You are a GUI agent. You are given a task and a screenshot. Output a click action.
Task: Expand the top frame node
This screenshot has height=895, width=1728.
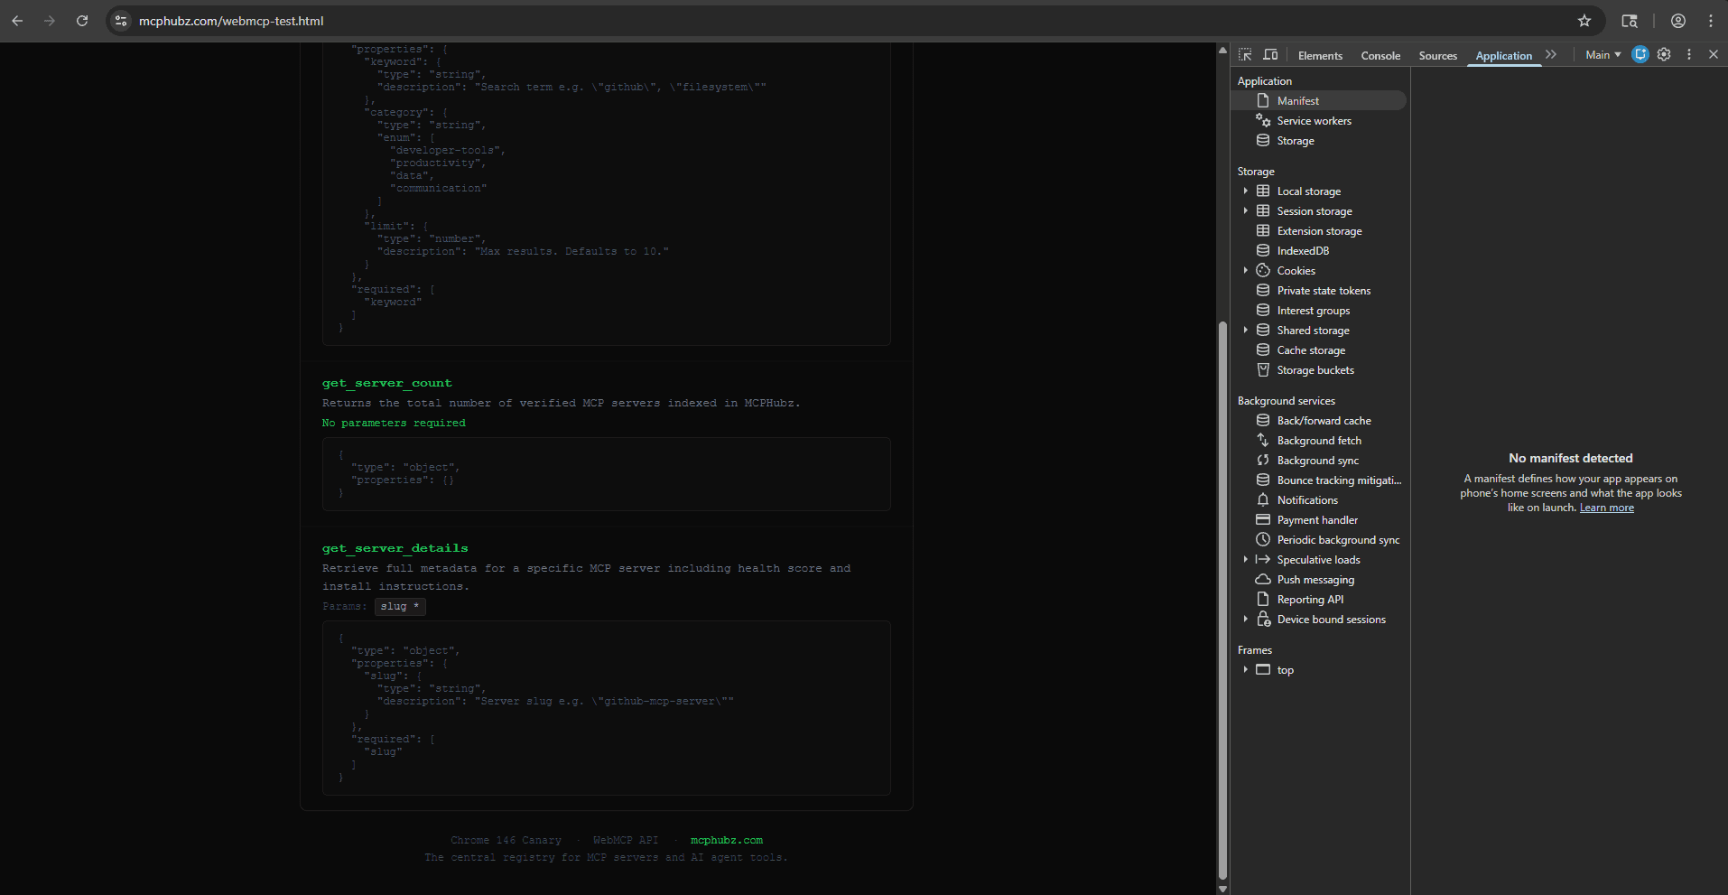tap(1246, 670)
